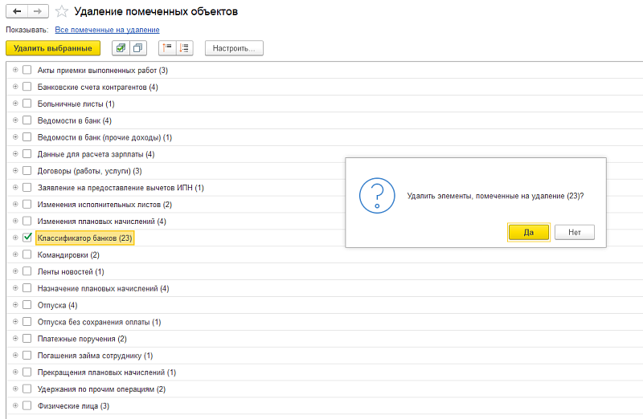
Task: Expand the Платежные поручения group
Action: [15, 339]
